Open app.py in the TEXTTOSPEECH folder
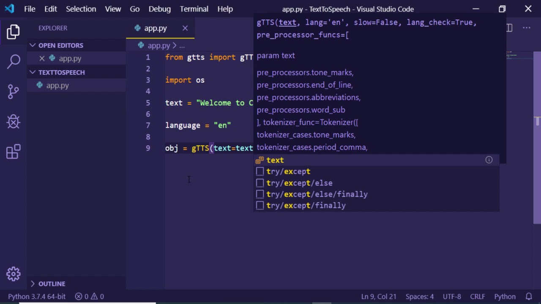The width and height of the screenshot is (541, 304). tap(57, 85)
